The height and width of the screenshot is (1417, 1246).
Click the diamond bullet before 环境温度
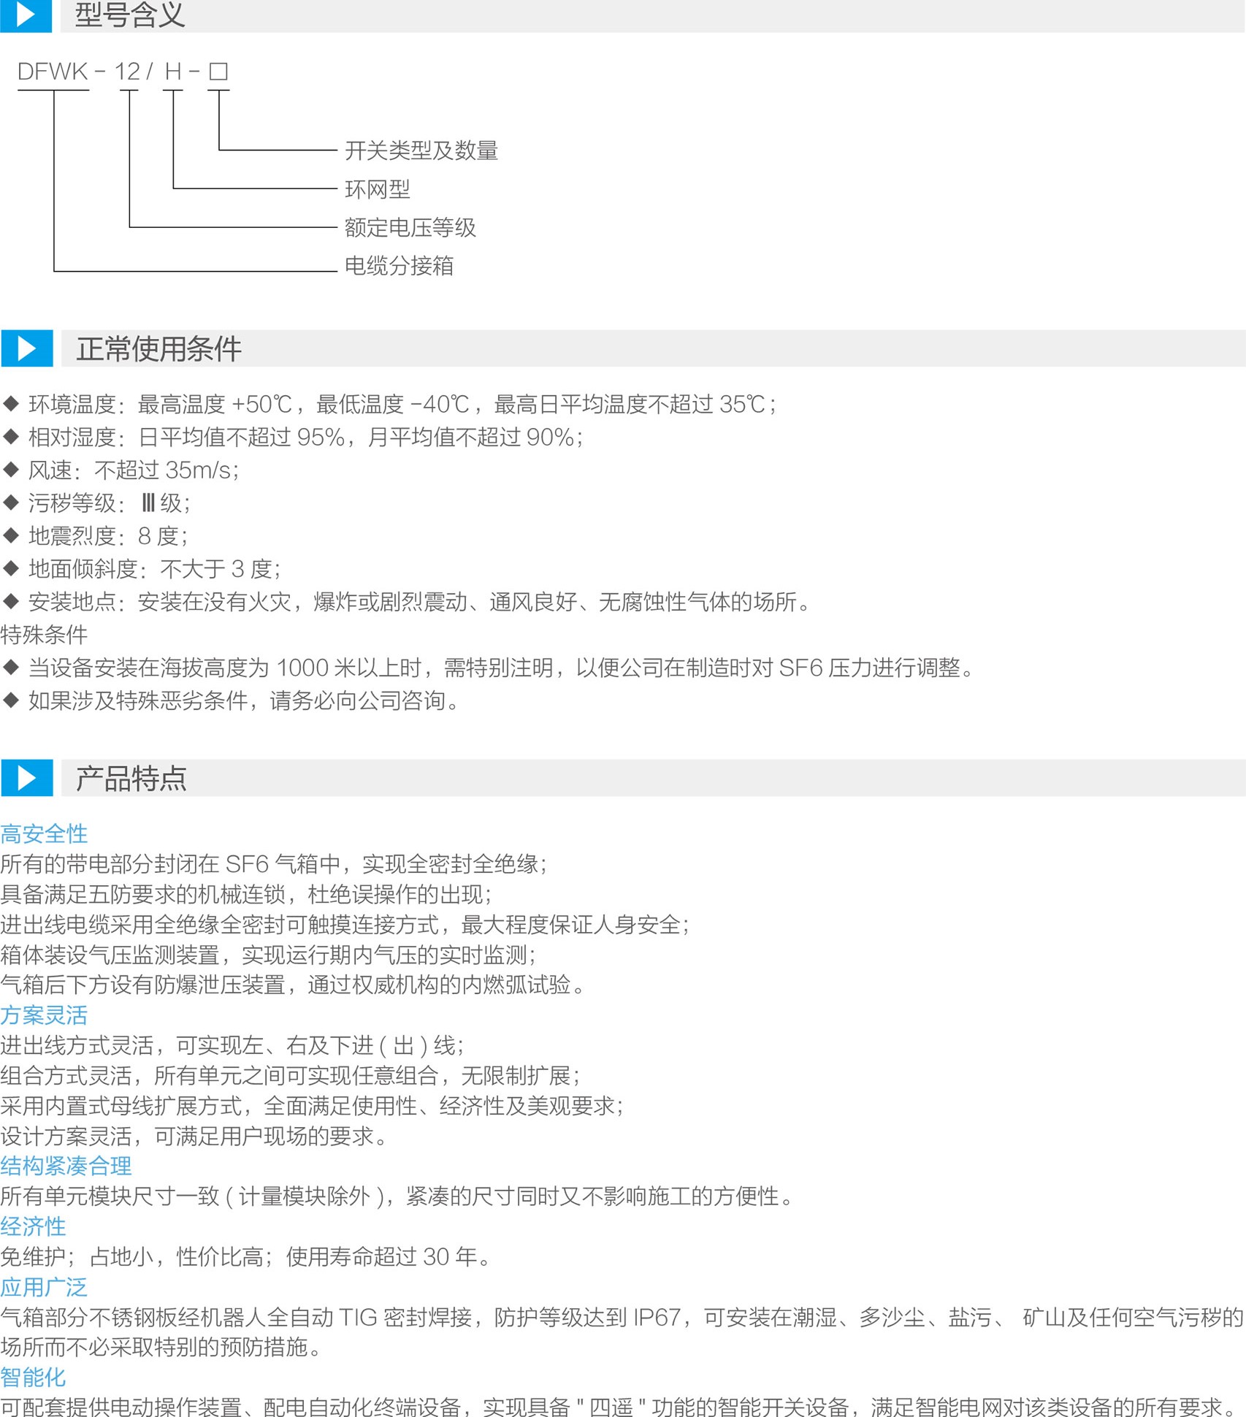point(11,404)
